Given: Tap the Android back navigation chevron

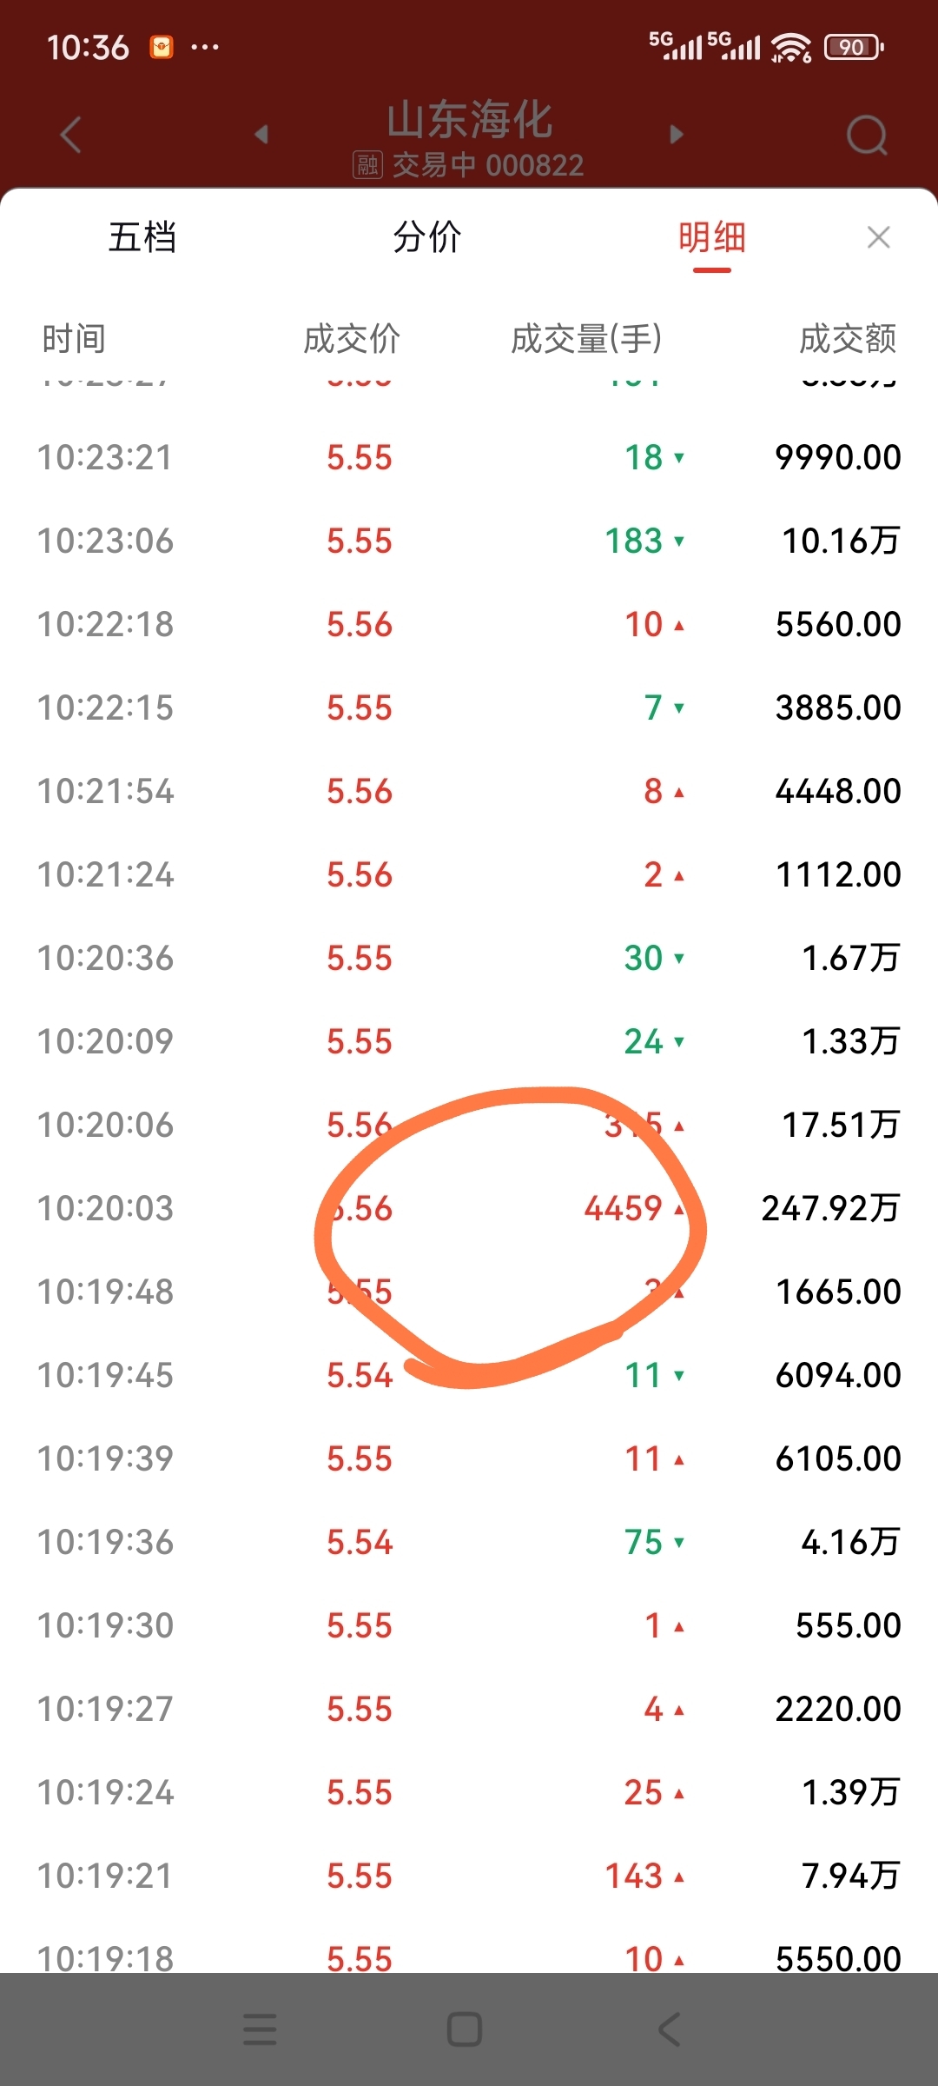Looking at the screenshot, I should (669, 2030).
